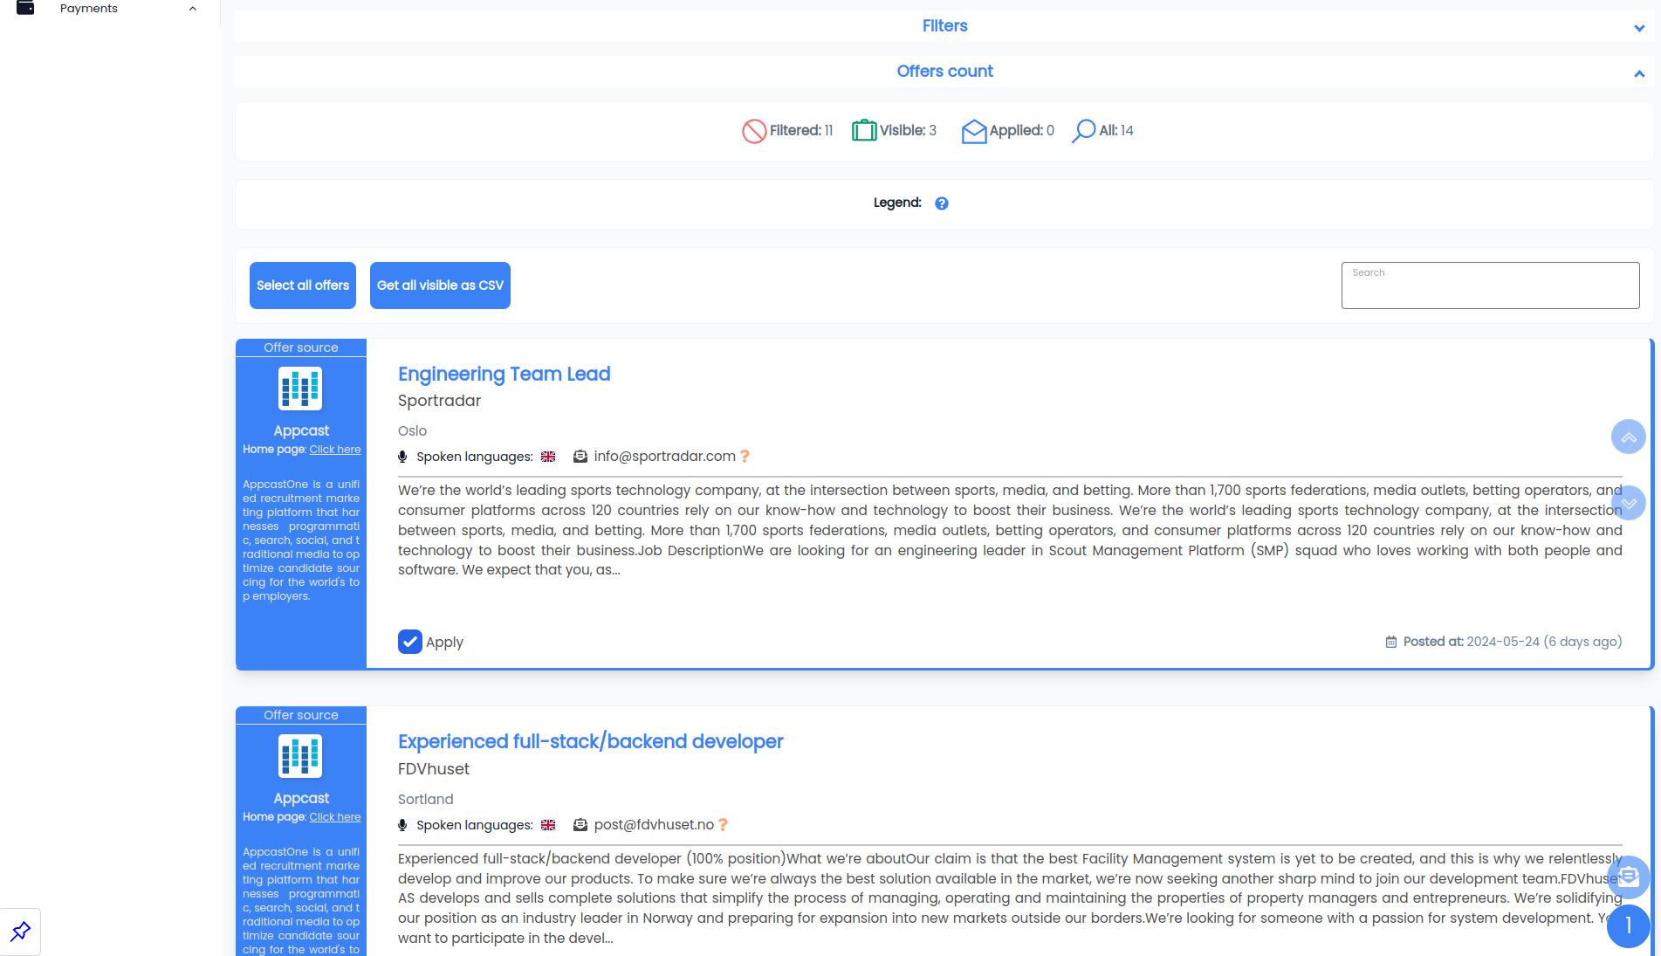The height and width of the screenshot is (956, 1661).
Task: Click the info@sportradar.com email address
Action: (x=664, y=457)
